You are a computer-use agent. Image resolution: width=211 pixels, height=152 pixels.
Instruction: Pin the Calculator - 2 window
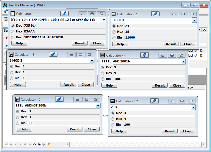155,14
